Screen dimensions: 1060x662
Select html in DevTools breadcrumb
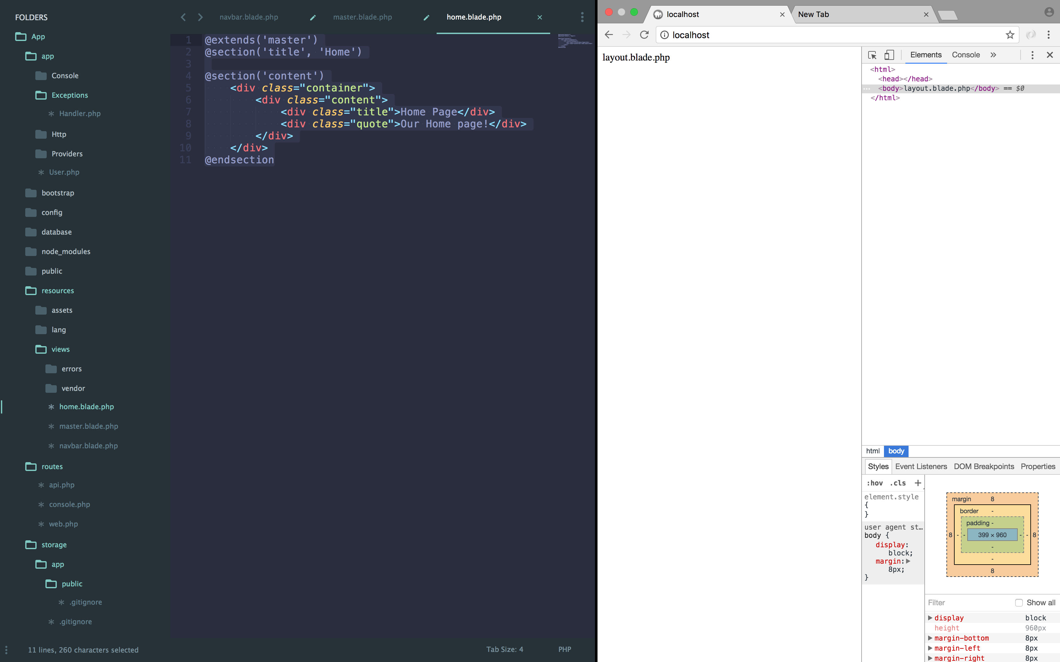tap(873, 451)
